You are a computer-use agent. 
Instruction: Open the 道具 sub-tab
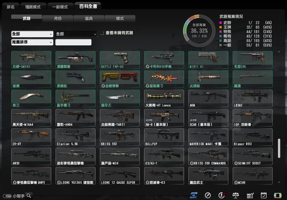pos(89,18)
